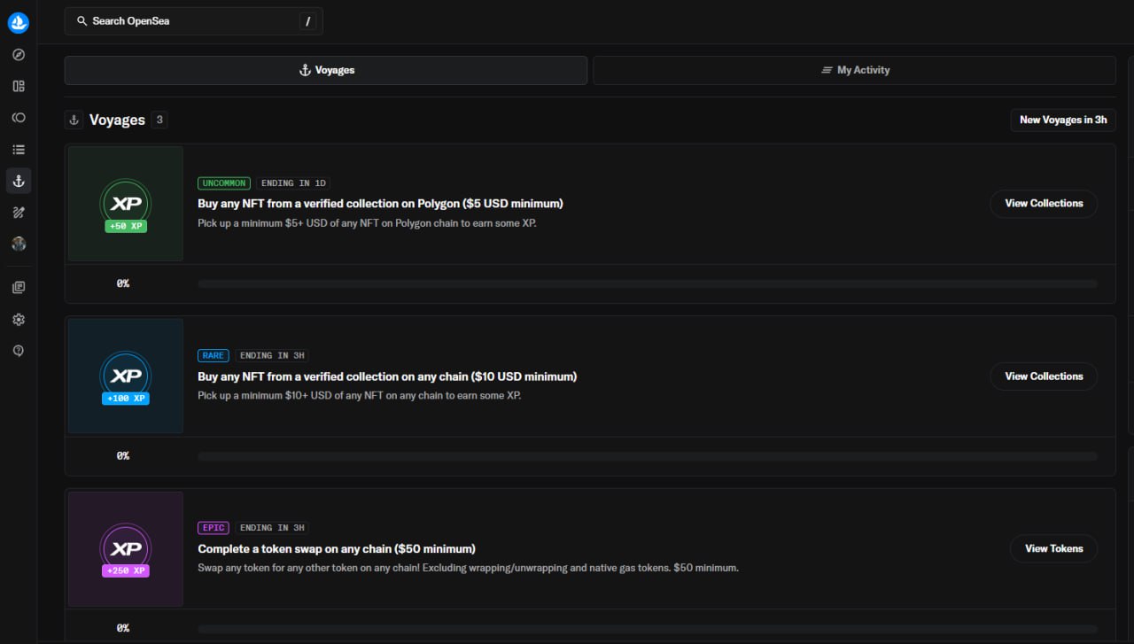Click ENDING IN 3H label on Epic voyage
1134x644 pixels.
(x=272, y=528)
